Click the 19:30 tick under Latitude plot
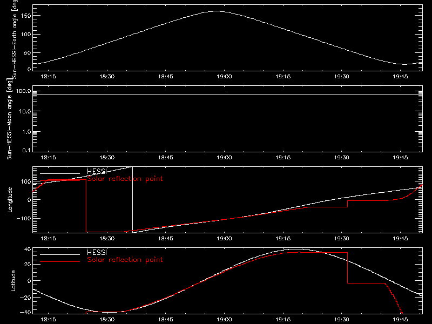Screen dimensions: 432x324 tap(342, 320)
